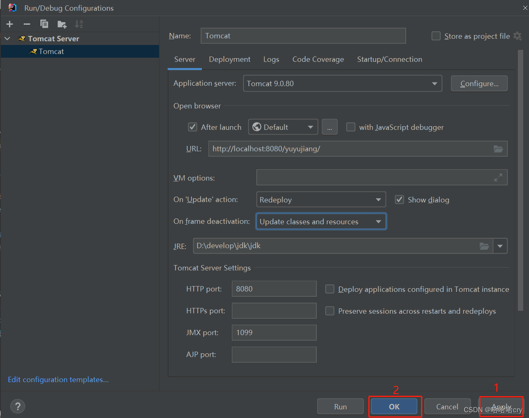Open the Default browser dropdown
The image size is (529, 418).
[283, 127]
